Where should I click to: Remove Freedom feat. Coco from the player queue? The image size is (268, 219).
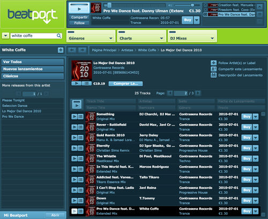(x=205, y=10)
